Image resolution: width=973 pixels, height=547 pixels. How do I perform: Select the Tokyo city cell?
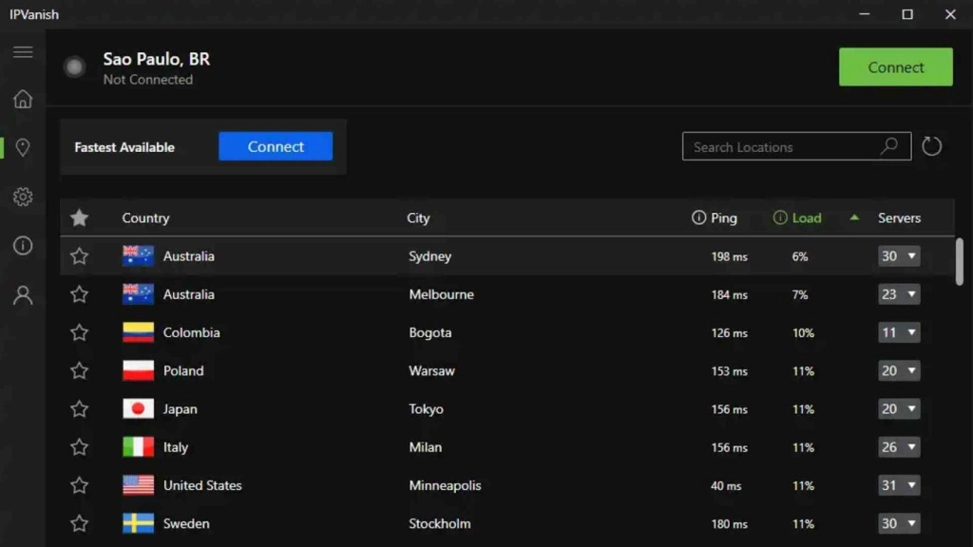[426, 409]
